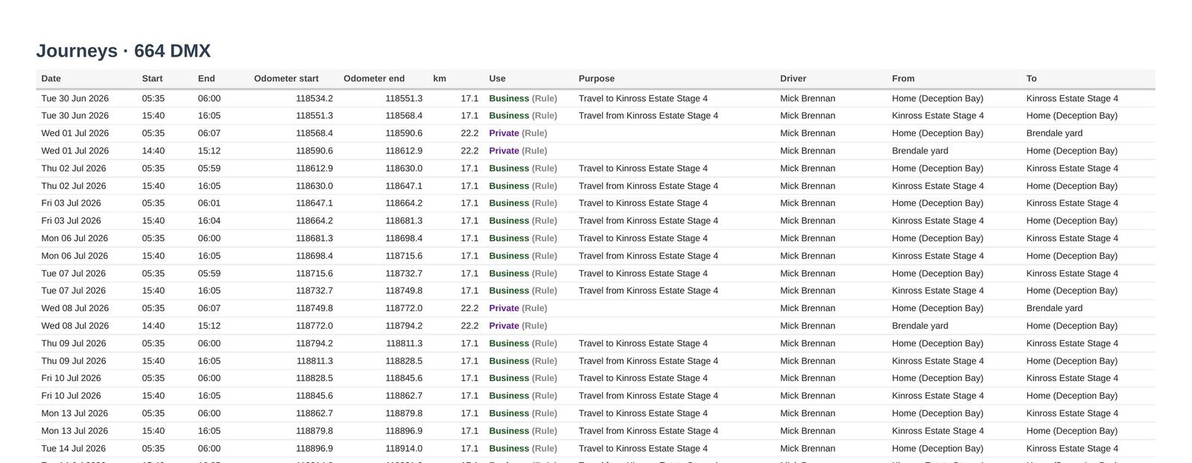Click end time 16:04 on Fri 03 Jul row
This screenshot has height=463, width=1192.
[209, 220]
